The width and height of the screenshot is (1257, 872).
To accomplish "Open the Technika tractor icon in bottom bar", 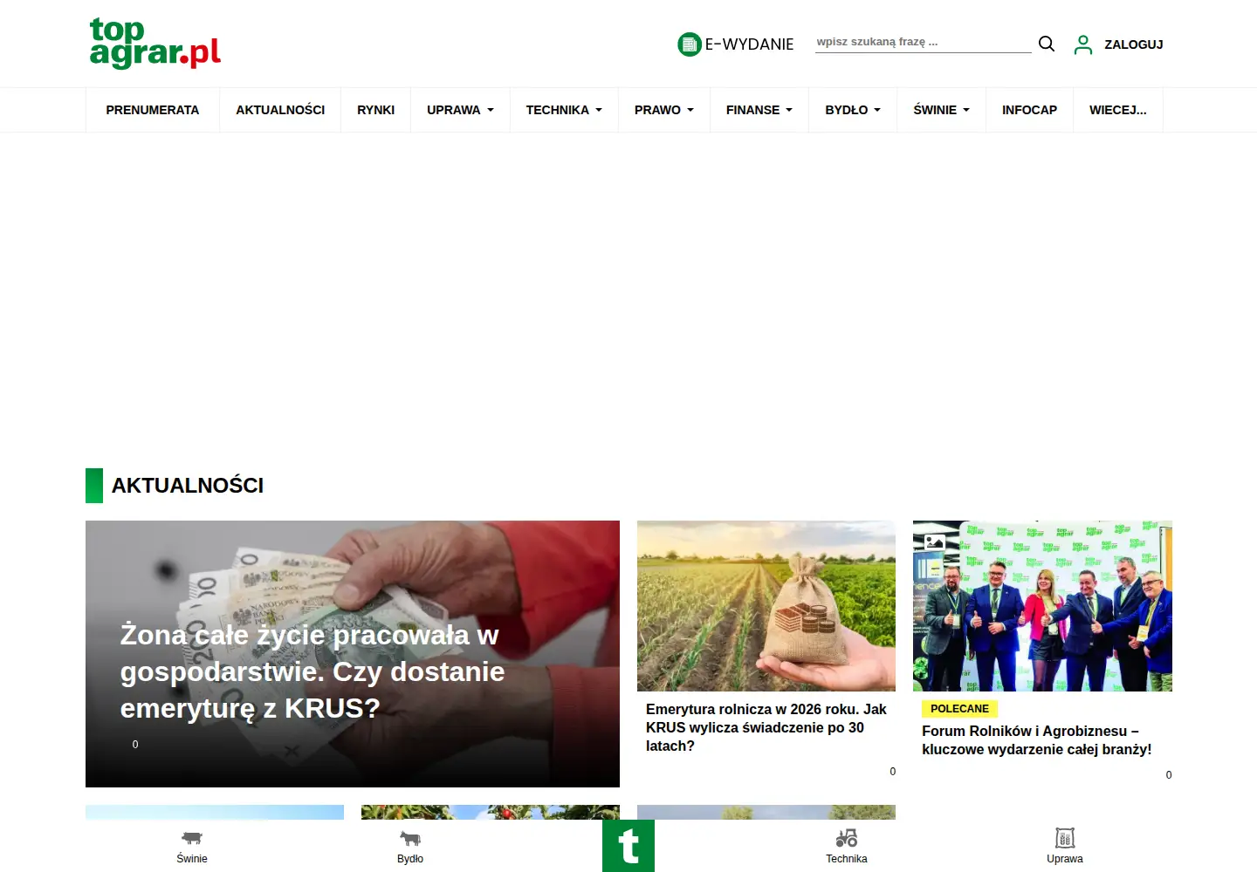I will point(847,838).
